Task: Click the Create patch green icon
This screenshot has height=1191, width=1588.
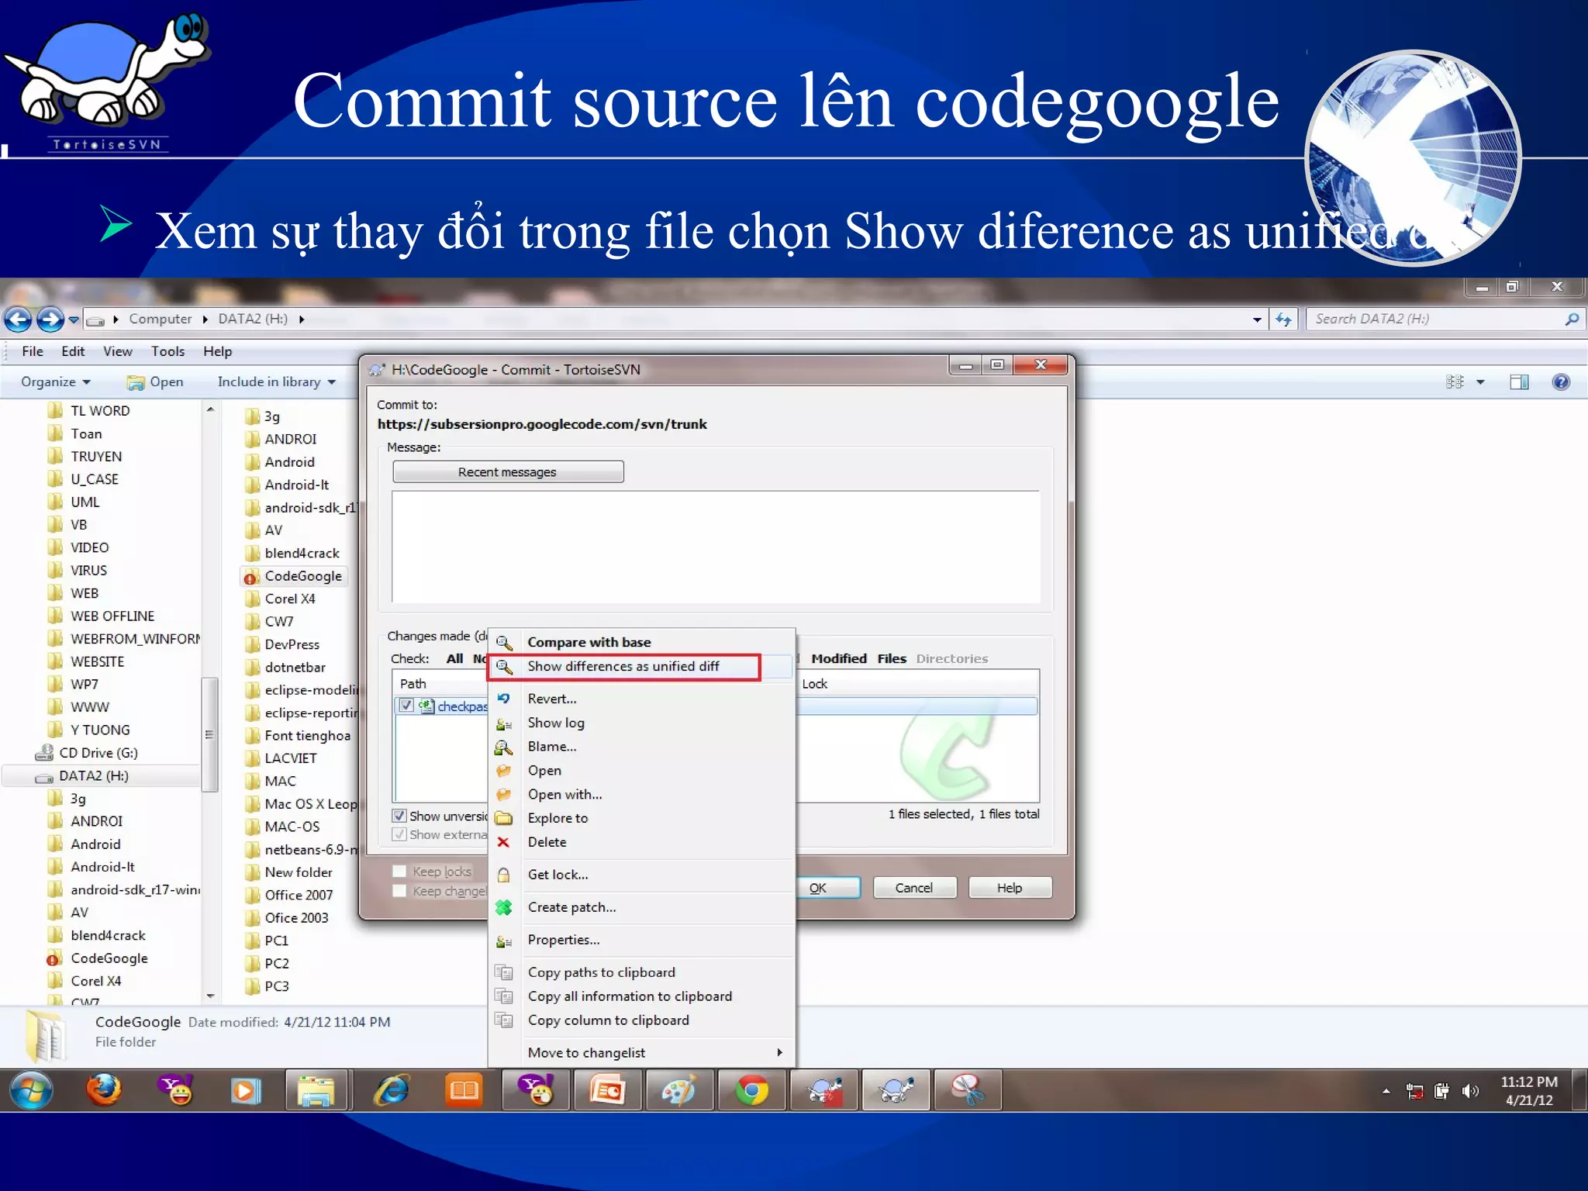Action: pyautogui.click(x=504, y=907)
